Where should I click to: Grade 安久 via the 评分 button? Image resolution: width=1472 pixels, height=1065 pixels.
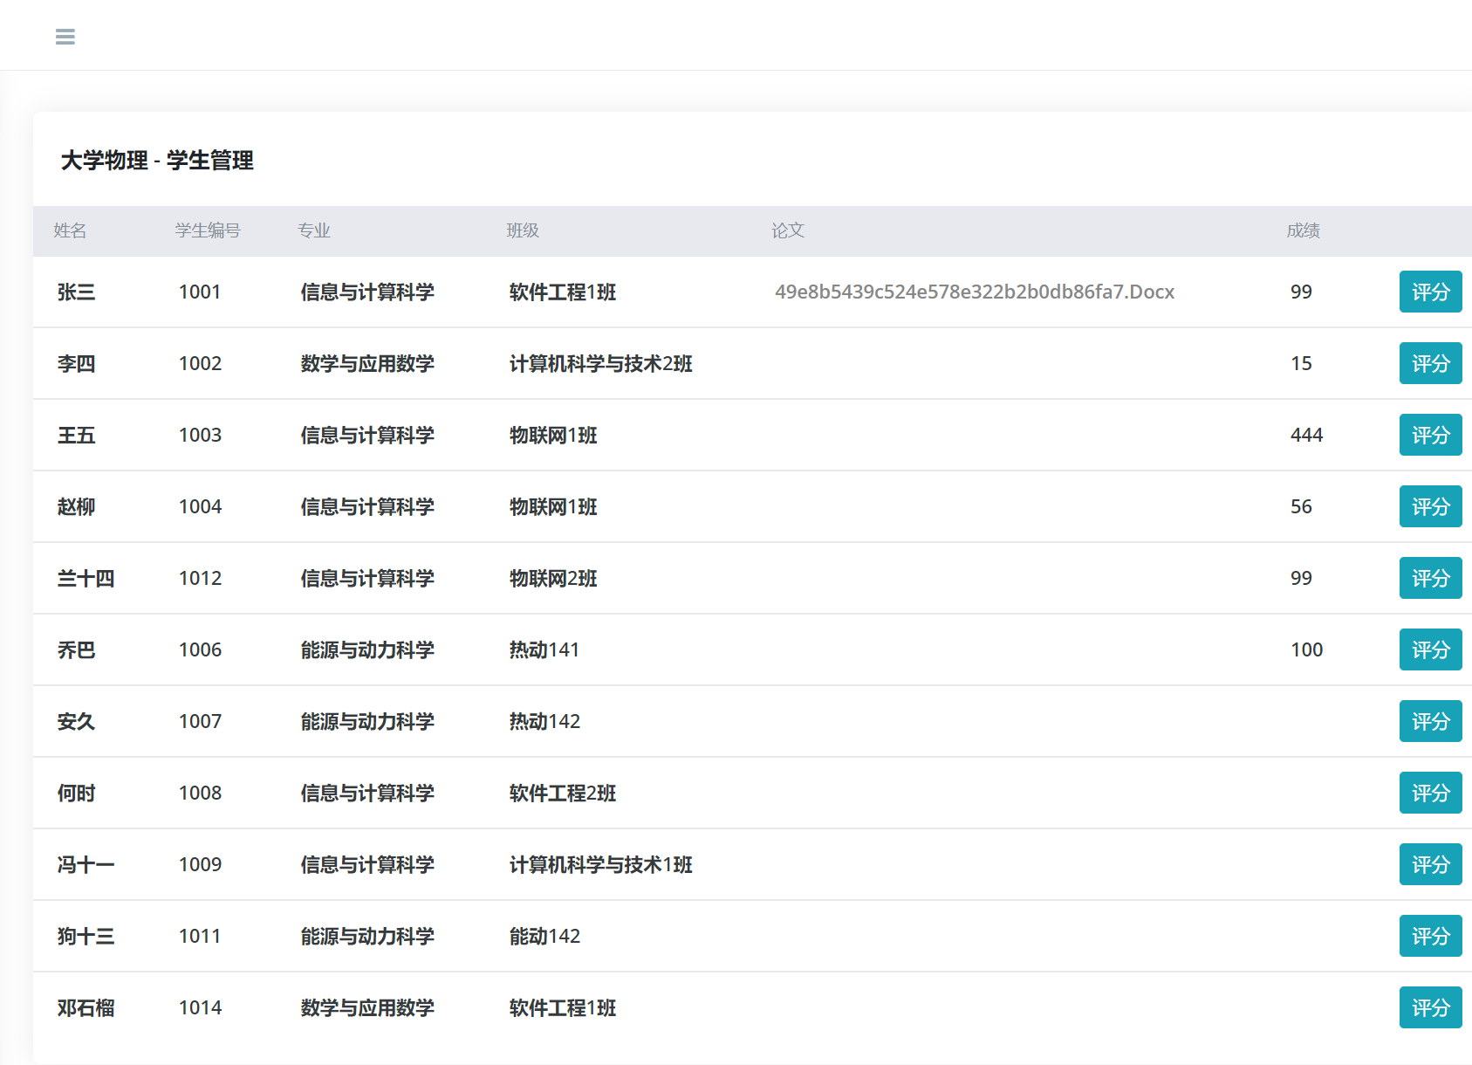click(x=1430, y=721)
